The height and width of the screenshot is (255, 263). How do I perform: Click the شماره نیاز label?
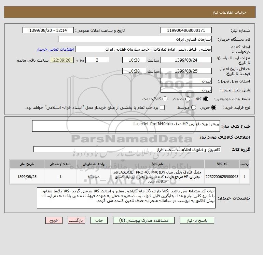click(240, 30)
